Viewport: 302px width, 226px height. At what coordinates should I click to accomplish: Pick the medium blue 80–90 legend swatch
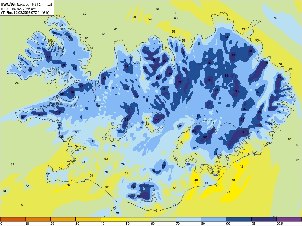[x=214, y=219]
